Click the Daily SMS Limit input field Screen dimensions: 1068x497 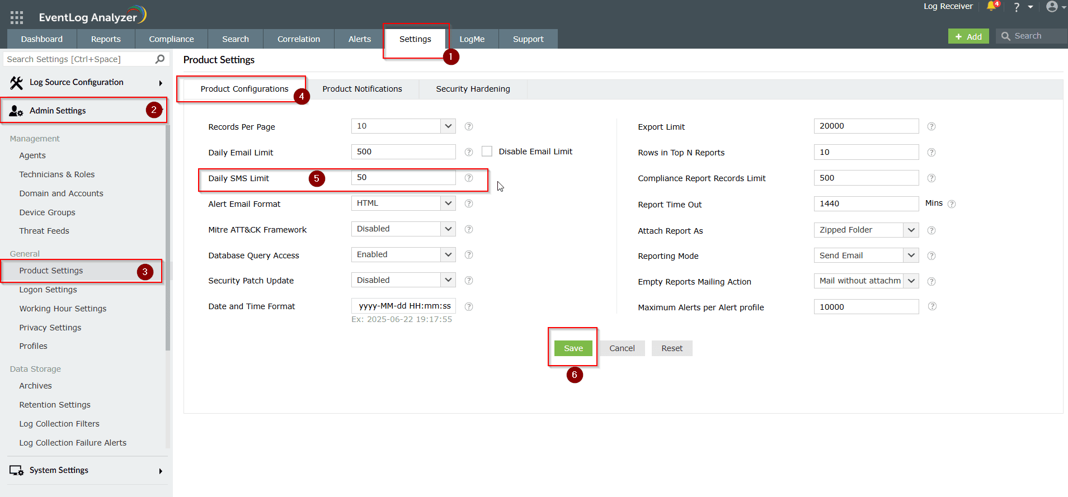pos(403,178)
